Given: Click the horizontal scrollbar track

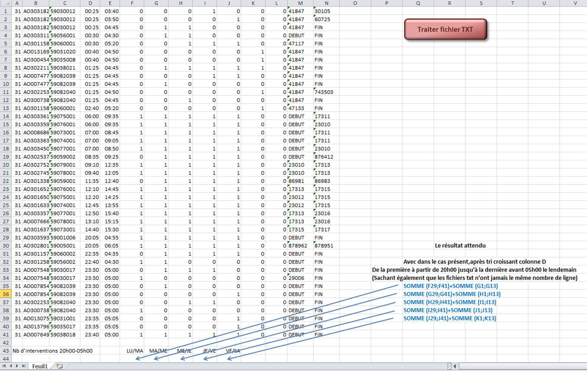Looking at the screenshot, I should [x=524, y=366].
